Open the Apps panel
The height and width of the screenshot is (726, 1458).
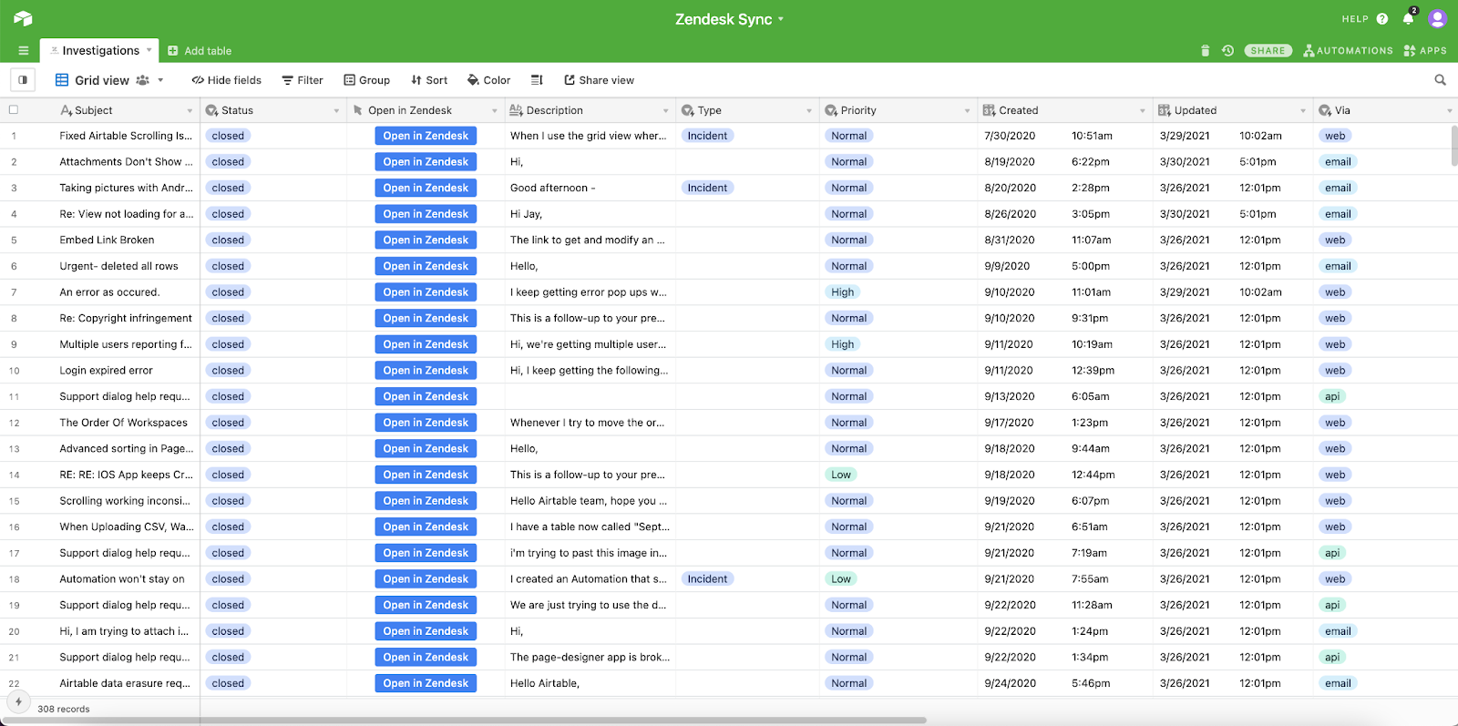pos(1425,51)
